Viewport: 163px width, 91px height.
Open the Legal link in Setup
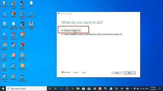tap(84, 73)
